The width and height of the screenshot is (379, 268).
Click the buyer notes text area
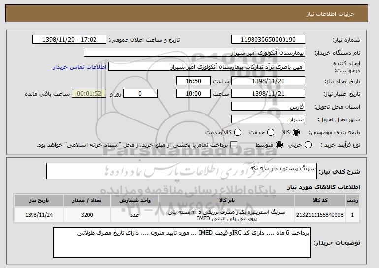[182, 242]
